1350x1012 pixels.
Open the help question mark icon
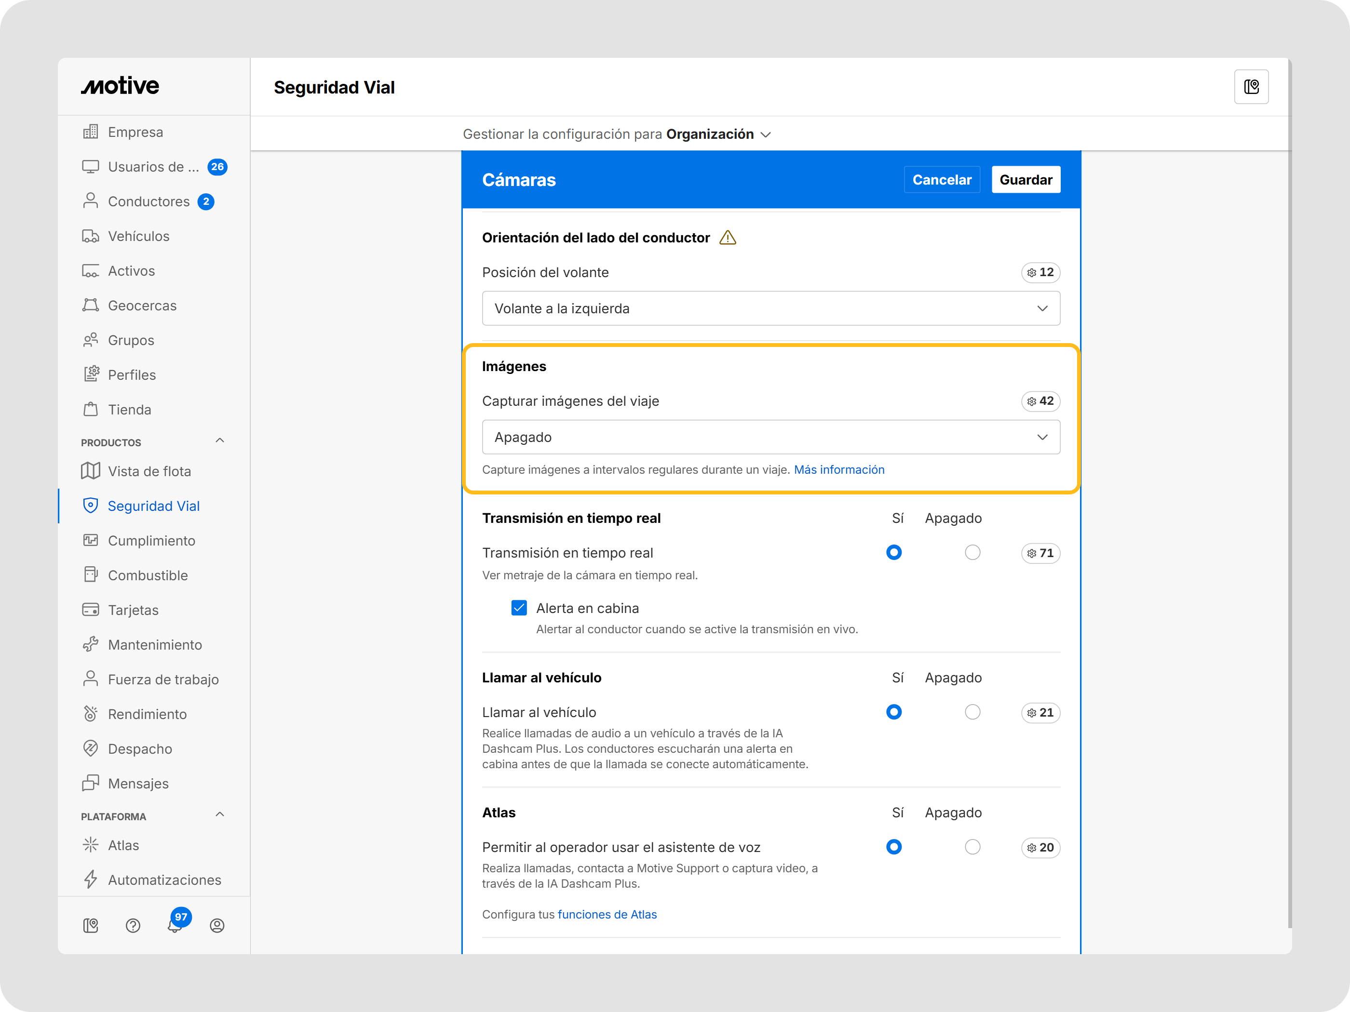coord(133,925)
